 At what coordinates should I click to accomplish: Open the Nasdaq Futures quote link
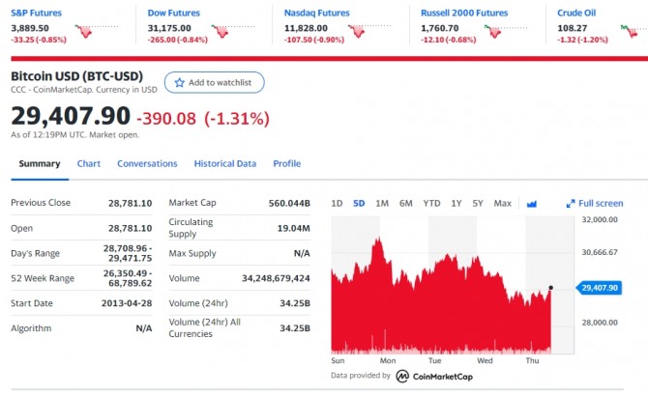click(x=317, y=13)
